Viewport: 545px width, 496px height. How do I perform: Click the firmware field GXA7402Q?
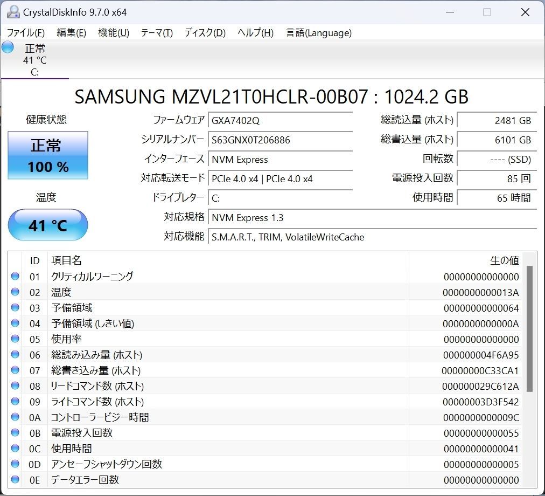click(280, 120)
